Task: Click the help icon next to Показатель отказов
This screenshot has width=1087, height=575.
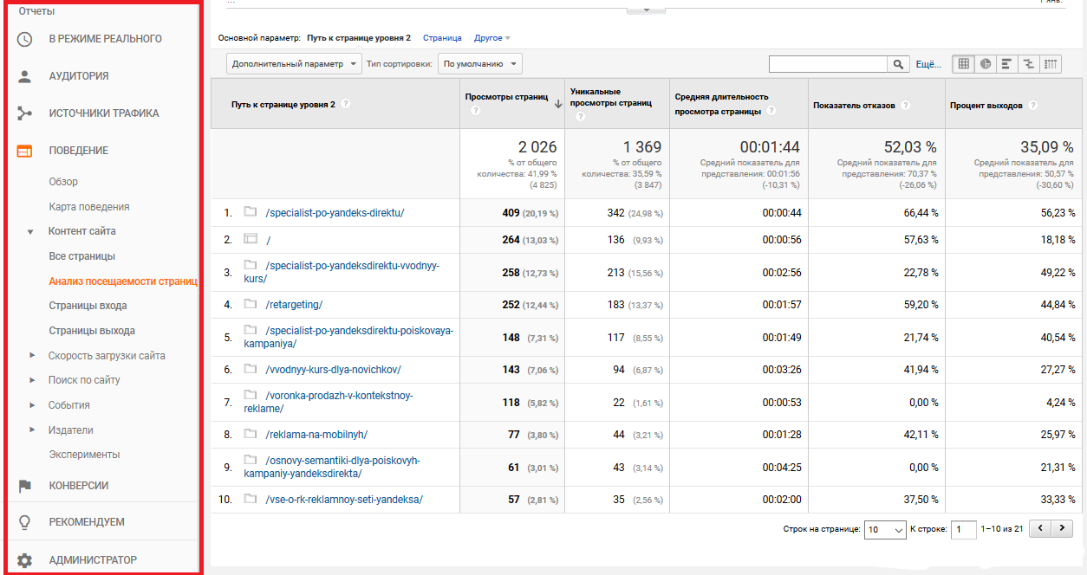Action: (x=905, y=106)
